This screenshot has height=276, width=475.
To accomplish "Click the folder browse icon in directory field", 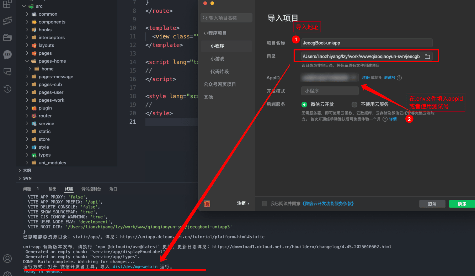I will pos(427,56).
